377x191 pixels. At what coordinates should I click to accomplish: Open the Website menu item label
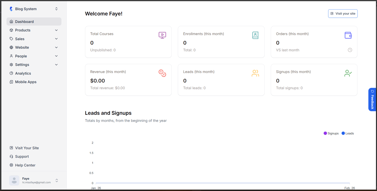pyautogui.click(x=22, y=47)
